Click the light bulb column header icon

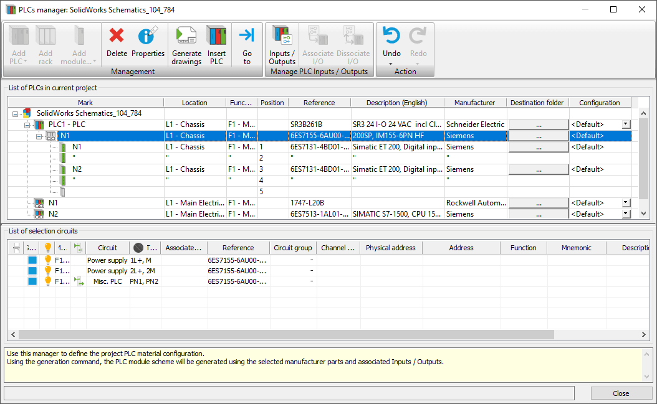point(48,247)
